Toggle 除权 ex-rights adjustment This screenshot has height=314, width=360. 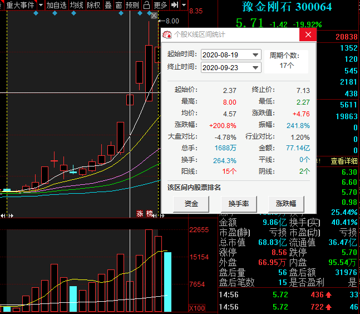pos(93,5)
